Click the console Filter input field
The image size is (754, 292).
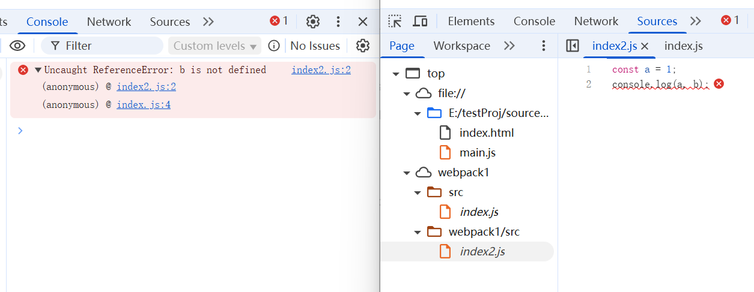coord(108,46)
